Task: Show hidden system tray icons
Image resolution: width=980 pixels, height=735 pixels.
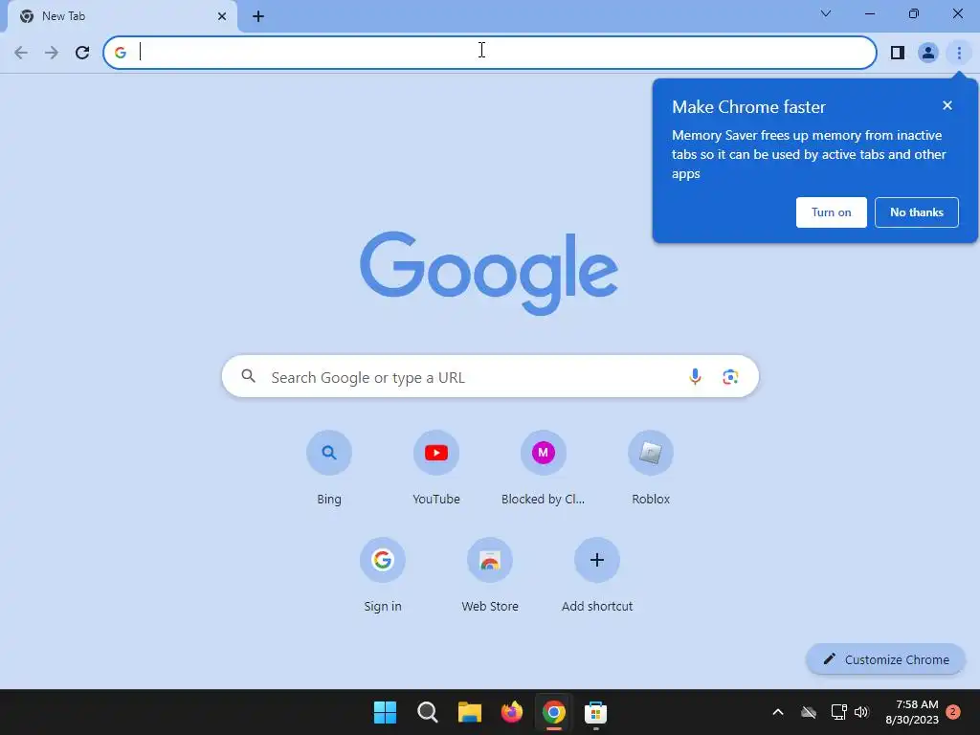Action: (x=778, y=712)
